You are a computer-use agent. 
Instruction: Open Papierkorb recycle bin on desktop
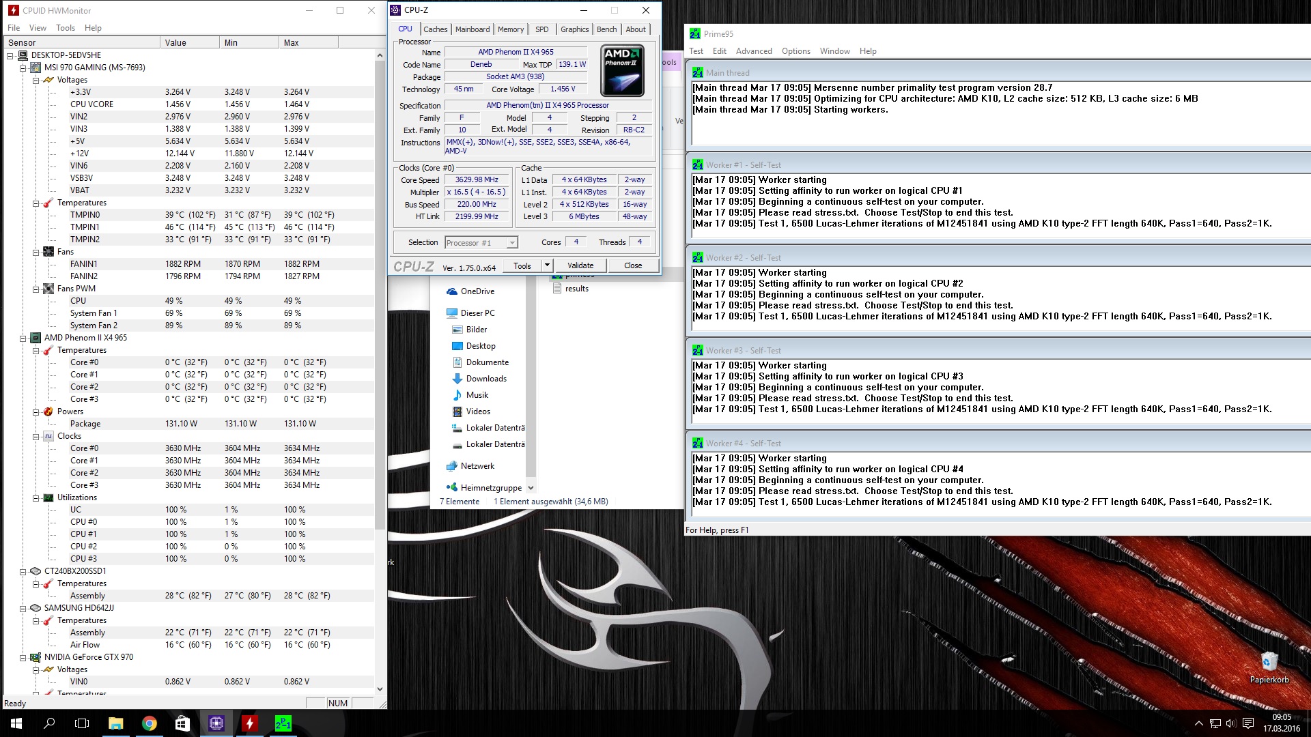(x=1269, y=667)
